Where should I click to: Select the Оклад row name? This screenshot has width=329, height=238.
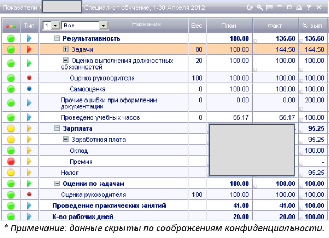(x=79, y=151)
